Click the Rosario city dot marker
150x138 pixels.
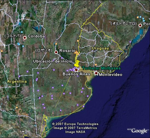56,52
